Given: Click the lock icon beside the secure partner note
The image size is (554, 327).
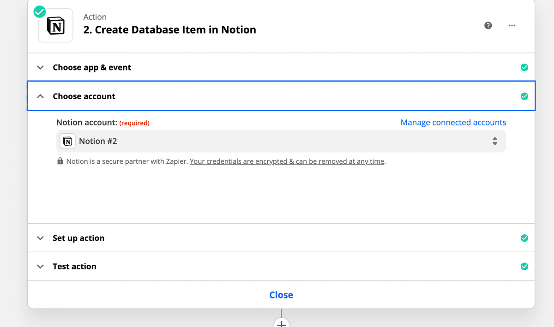Looking at the screenshot, I should point(60,161).
